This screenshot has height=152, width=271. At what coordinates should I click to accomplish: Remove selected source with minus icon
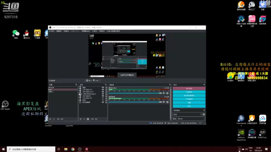coord(84,119)
